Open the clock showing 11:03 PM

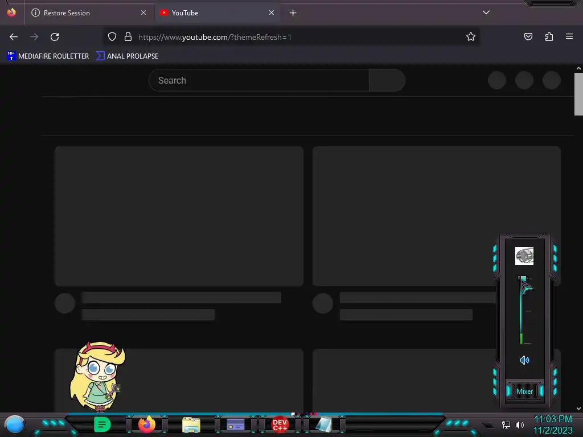pos(553,424)
